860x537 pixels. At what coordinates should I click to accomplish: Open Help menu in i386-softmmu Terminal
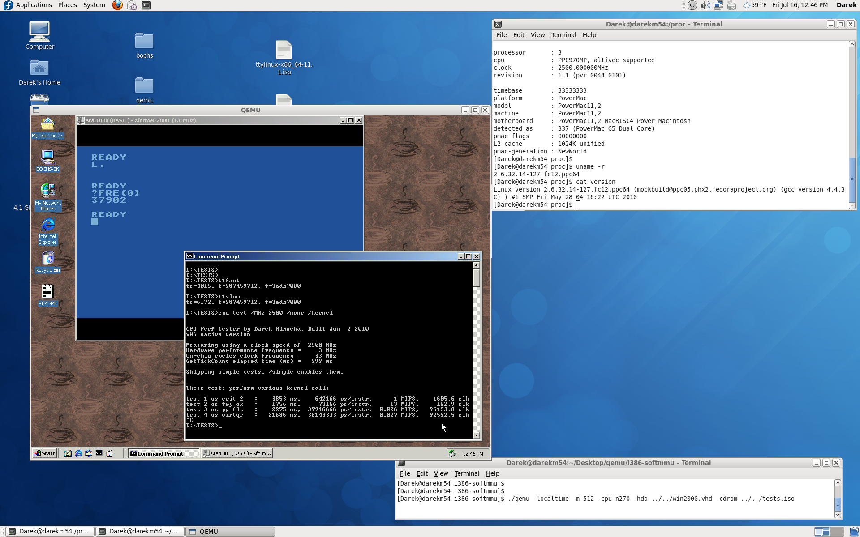click(x=492, y=473)
